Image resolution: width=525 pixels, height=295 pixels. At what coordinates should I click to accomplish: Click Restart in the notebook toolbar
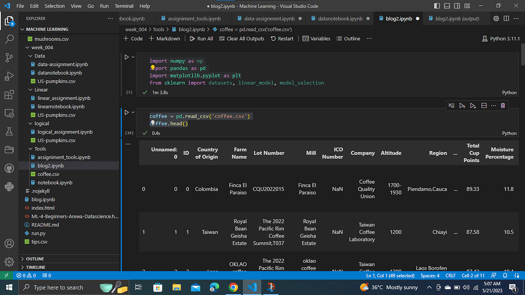click(x=282, y=38)
